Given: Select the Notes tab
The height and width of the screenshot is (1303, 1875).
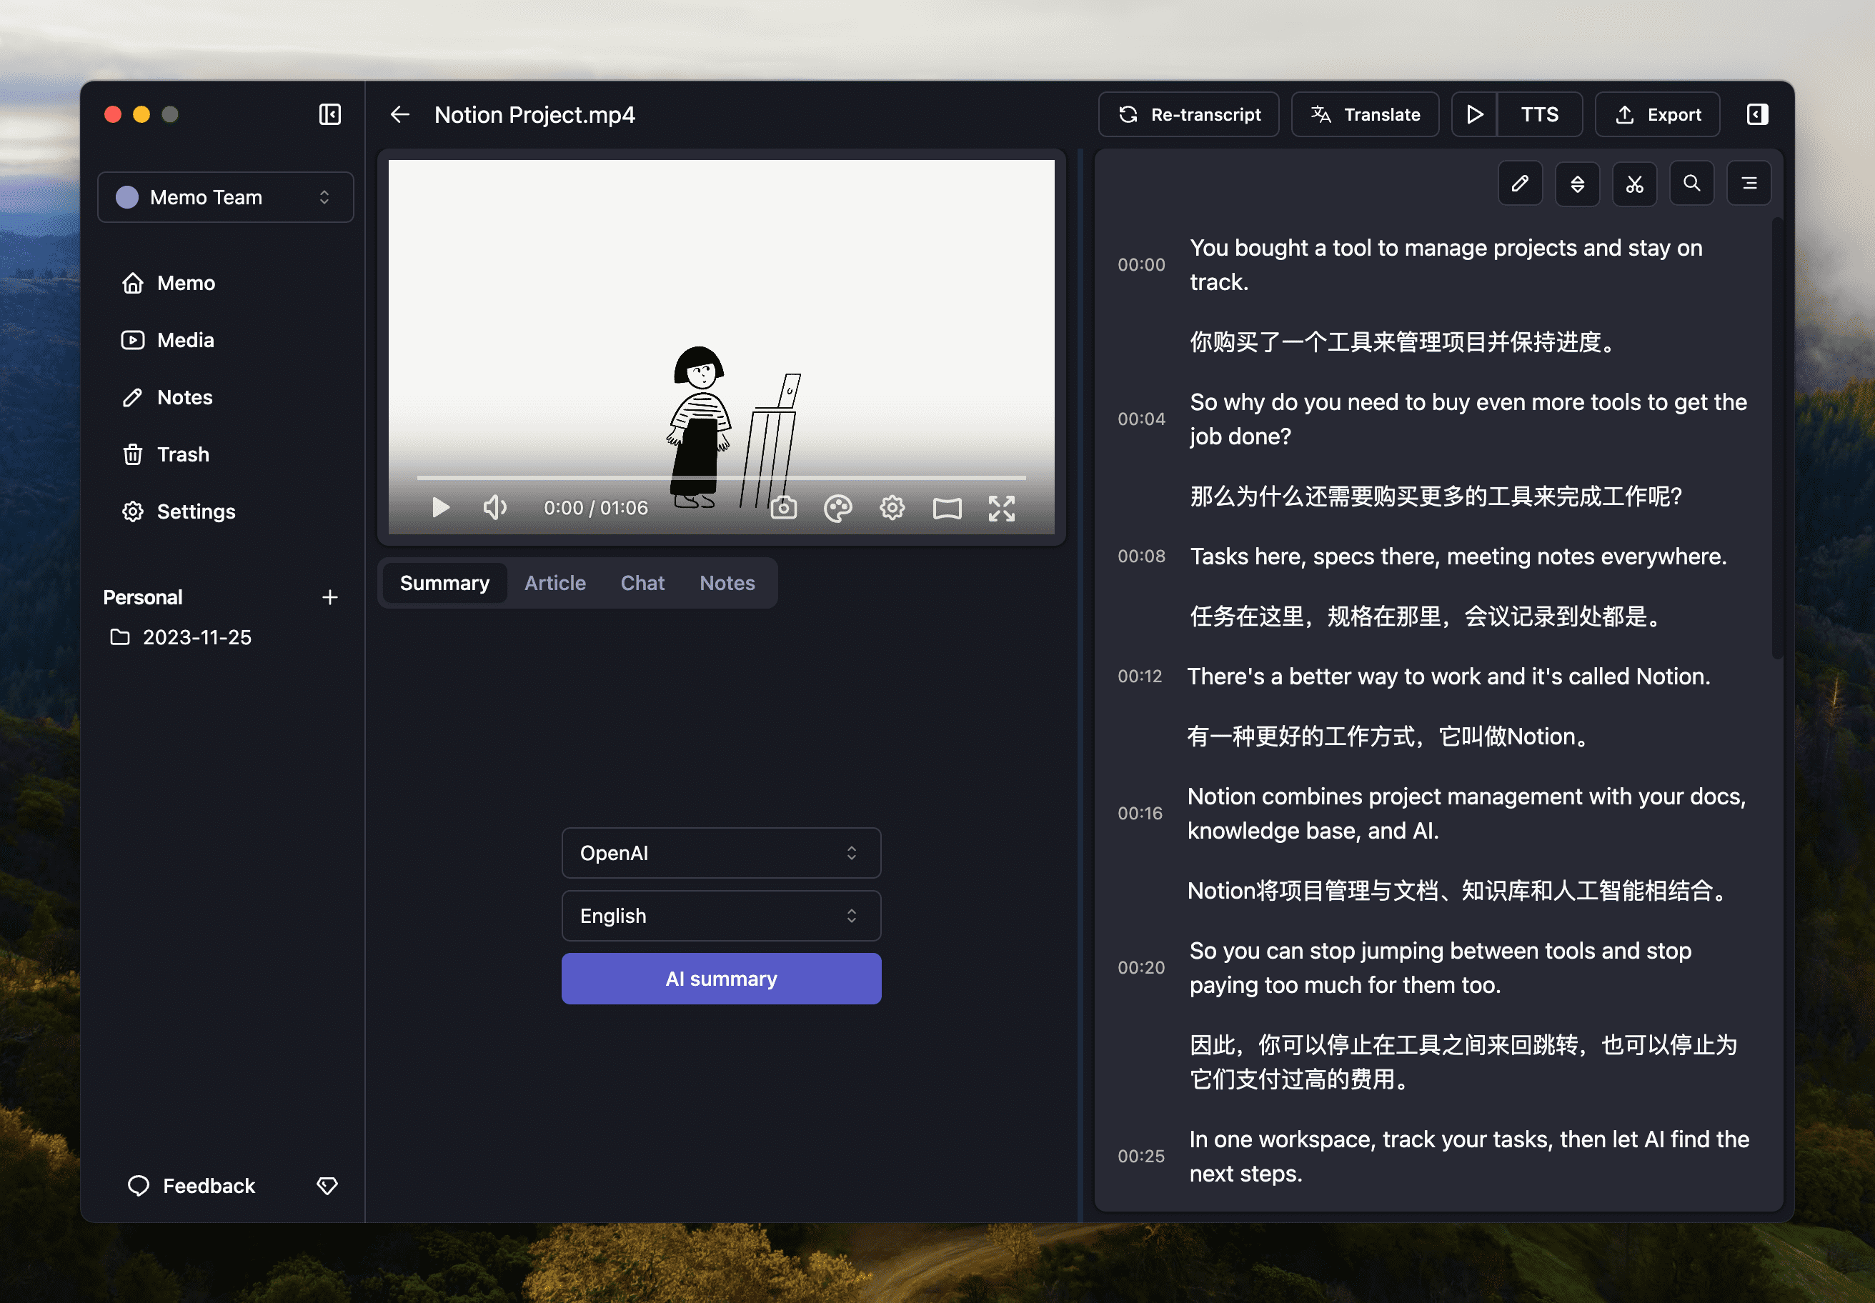Looking at the screenshot, I should click(x=728, y=581).
